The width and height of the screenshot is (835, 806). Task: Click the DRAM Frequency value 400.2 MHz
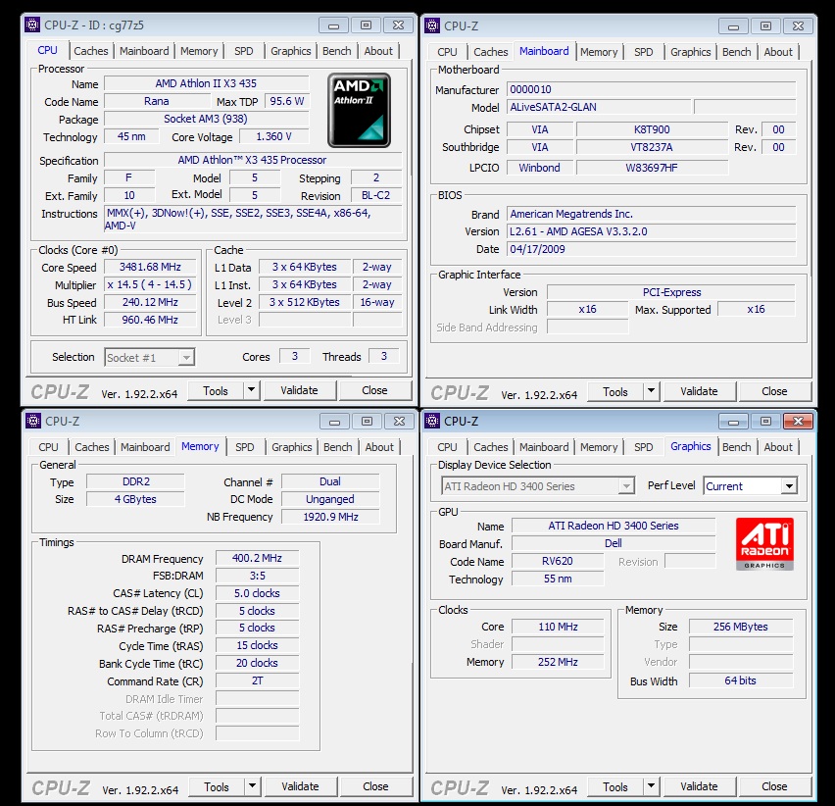pyautogui.click(x=257, y=558)
